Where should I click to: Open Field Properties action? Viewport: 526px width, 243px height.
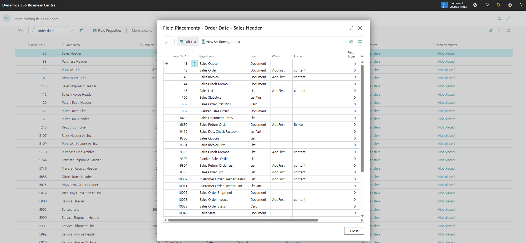(x=107, y=30)
